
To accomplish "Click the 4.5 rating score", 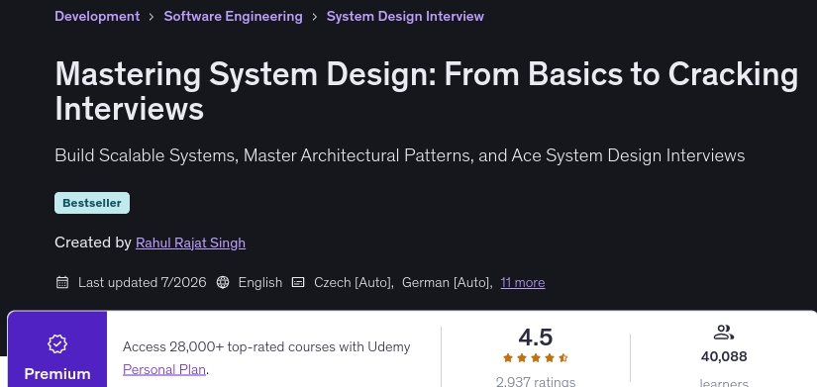I will 535,337.
